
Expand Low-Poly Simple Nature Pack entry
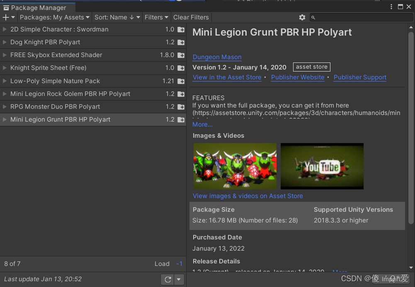(5, 81)
